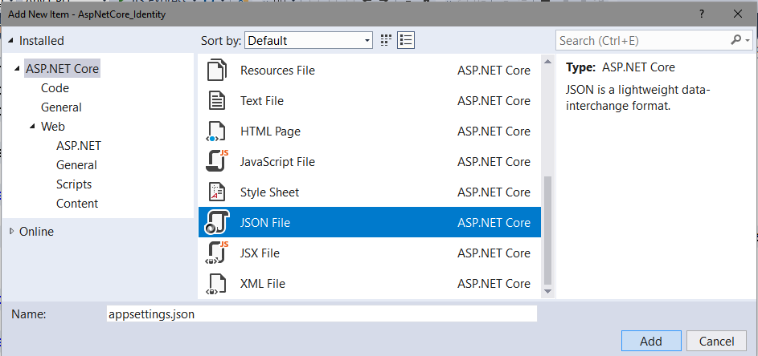Open the search options dropdown arrow
Viewport: 758px width, 356px height.
748,41
